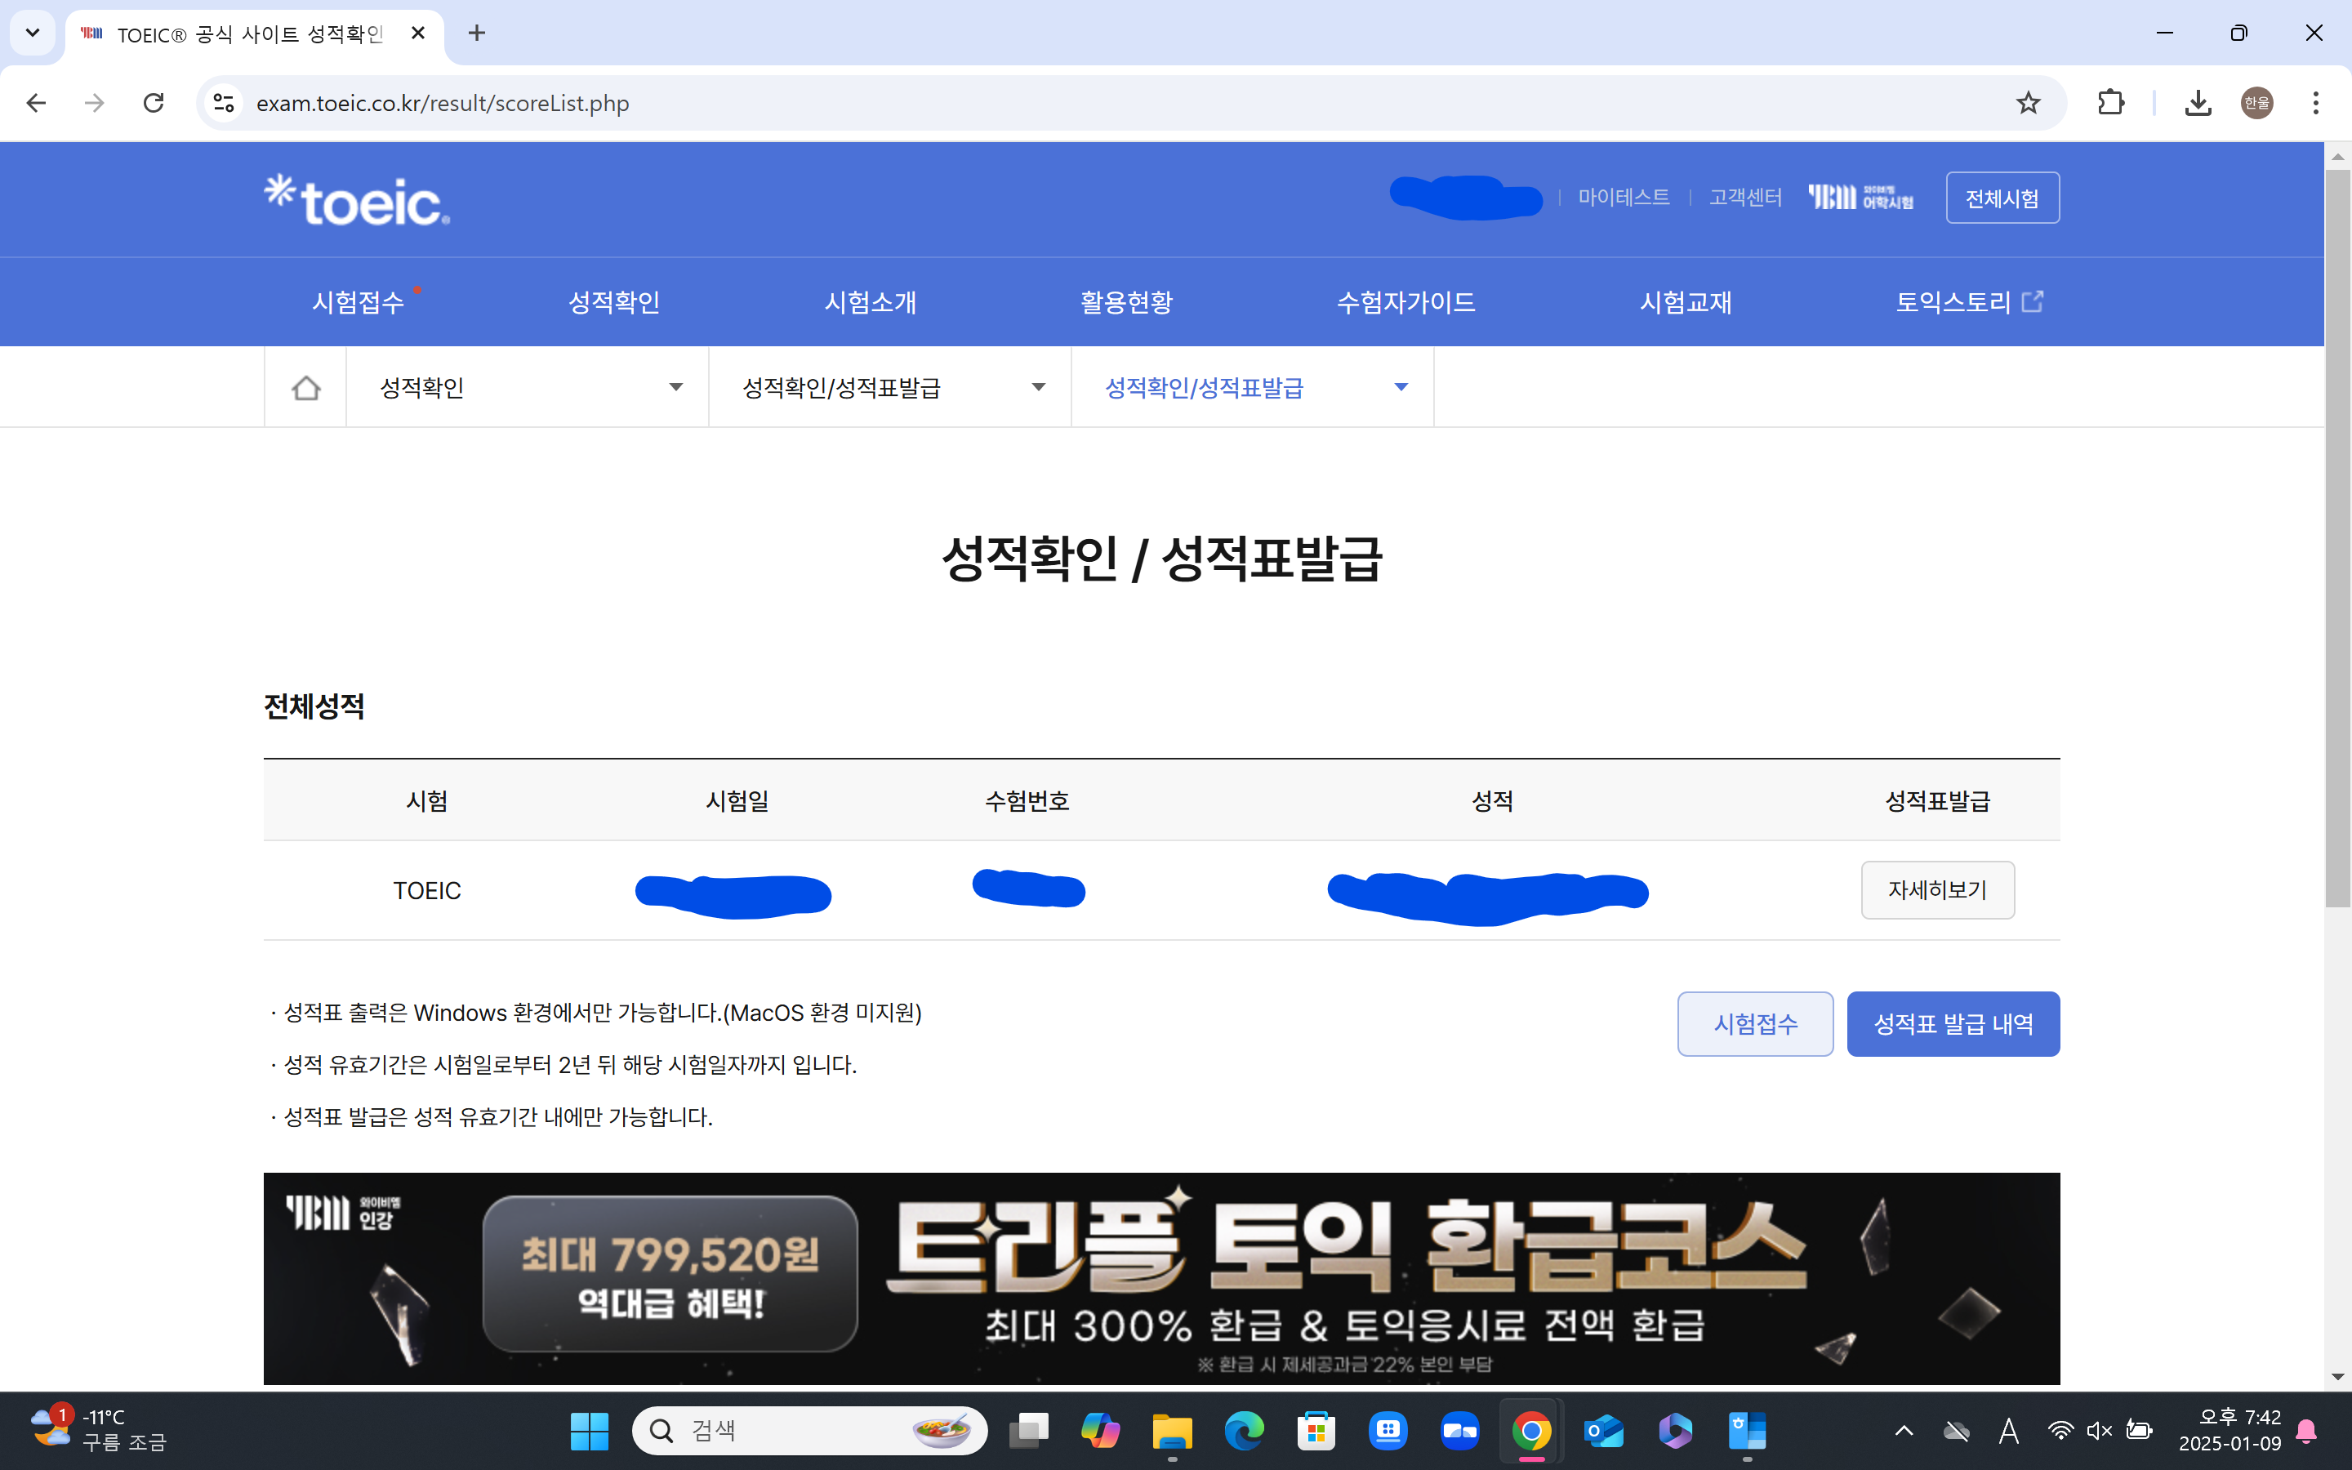The width and height of the screenshot is (2352, 1470).
Task: Click the 자세히보기 button
Action: click(1937, 889)
